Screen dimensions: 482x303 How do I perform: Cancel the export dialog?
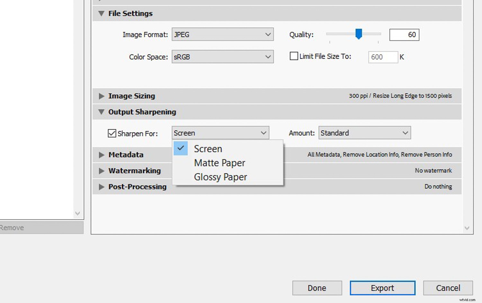click(x=448, y=288)
